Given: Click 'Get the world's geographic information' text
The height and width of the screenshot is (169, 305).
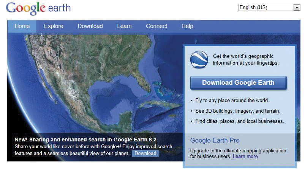Looking at the screenshot, I should [x=245, y=59].
